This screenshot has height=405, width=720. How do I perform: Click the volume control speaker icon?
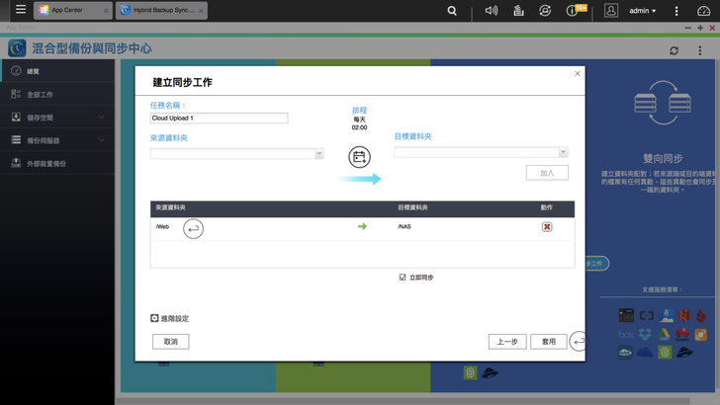(492, 10)
